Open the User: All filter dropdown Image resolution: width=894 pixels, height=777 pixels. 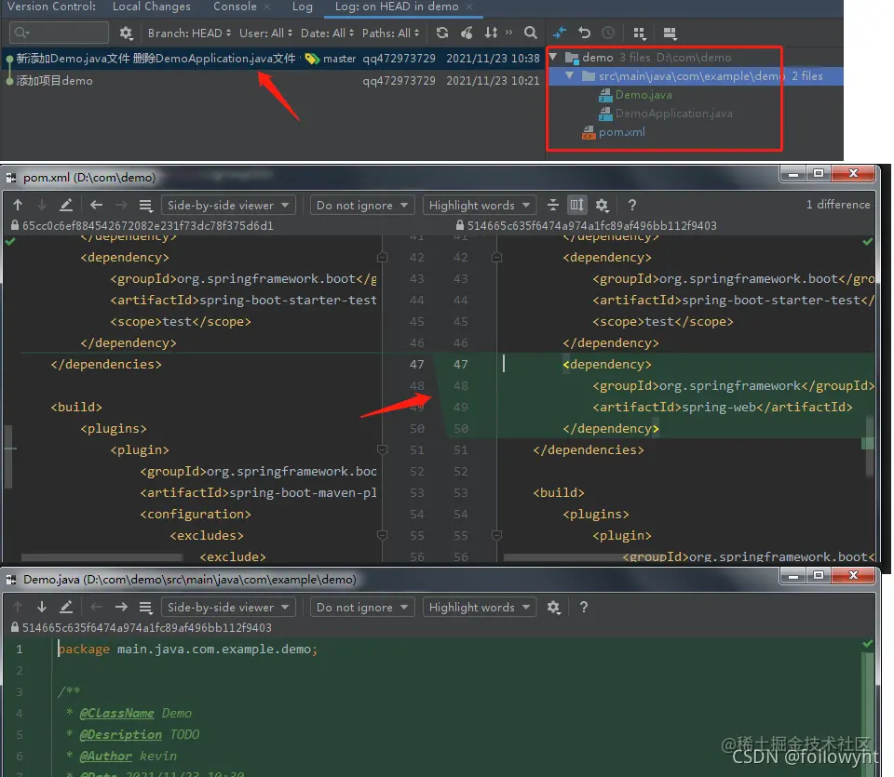[x=265, y=33]
